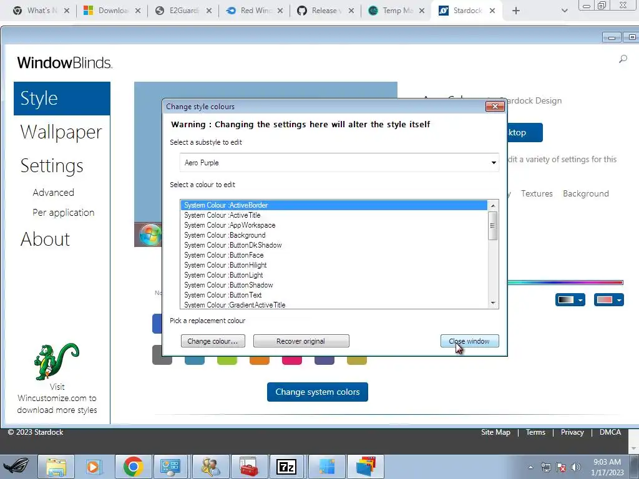639x479 pixels.
Task: Switch to the Background tab
Action: [585, 193]
